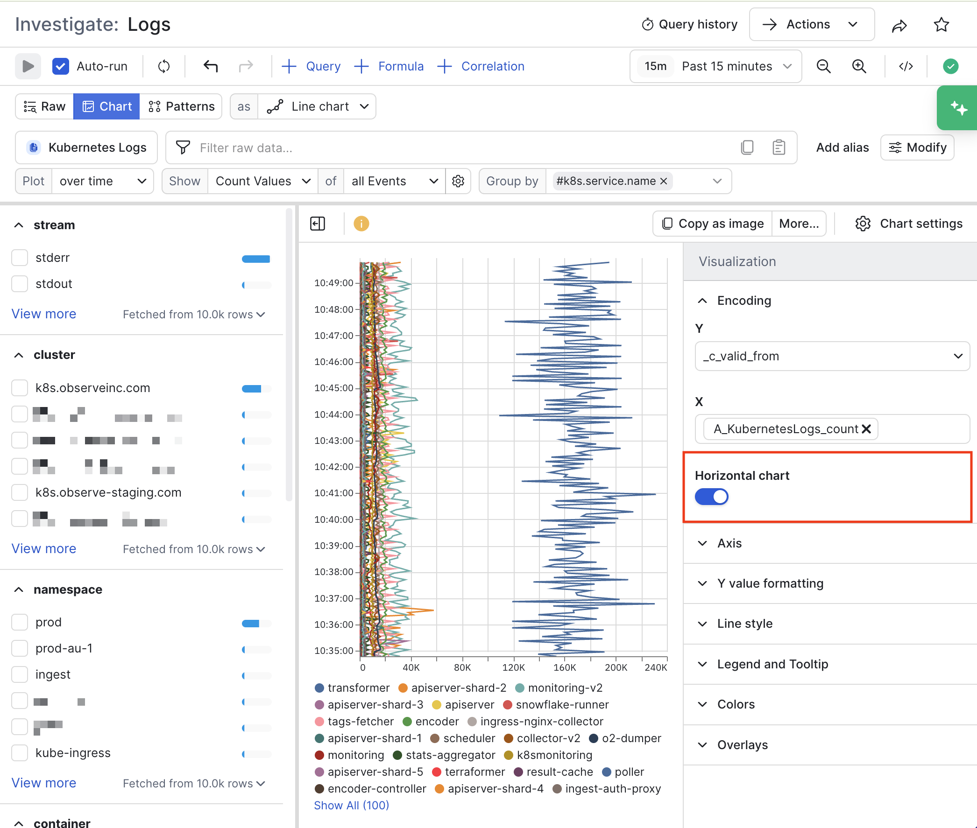
Task: Click the zoom out magnifier icon
Action: click(x=824, y=66)
